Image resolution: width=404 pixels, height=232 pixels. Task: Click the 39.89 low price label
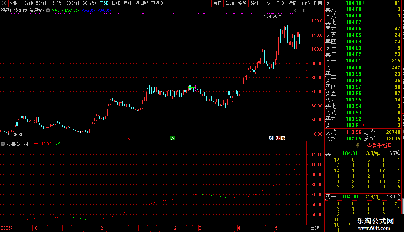18,134
